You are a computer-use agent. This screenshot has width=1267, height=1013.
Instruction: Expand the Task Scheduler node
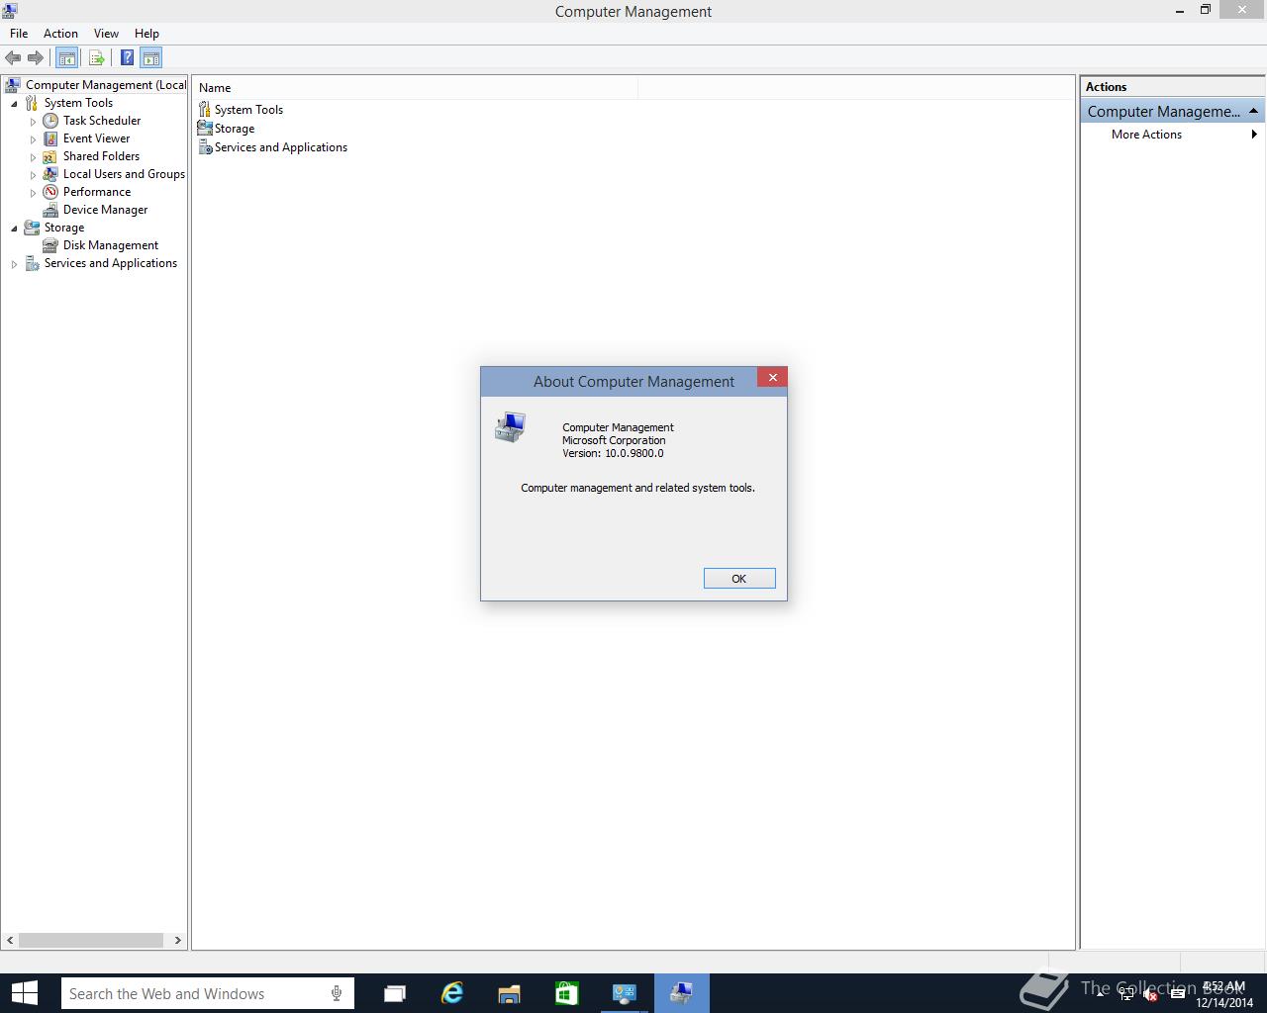[x=33, y=122]
